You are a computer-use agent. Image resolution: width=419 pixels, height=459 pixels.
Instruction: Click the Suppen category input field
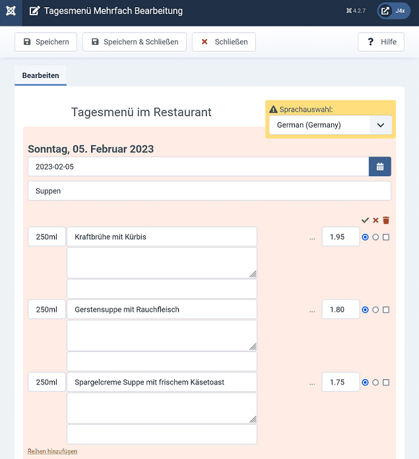pos(209,191)
